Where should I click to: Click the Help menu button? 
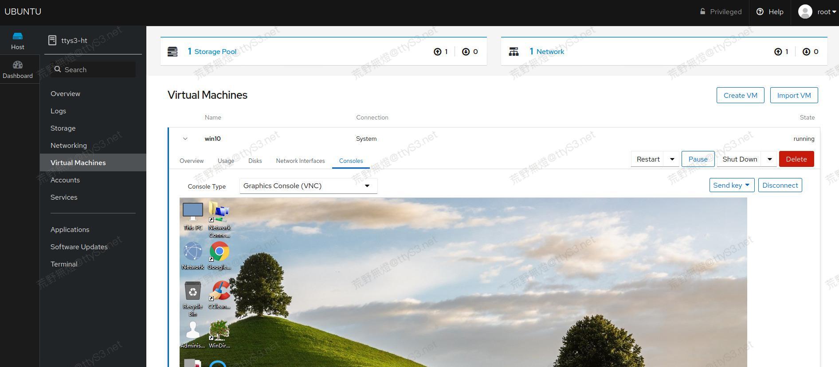tap(770, 12)
